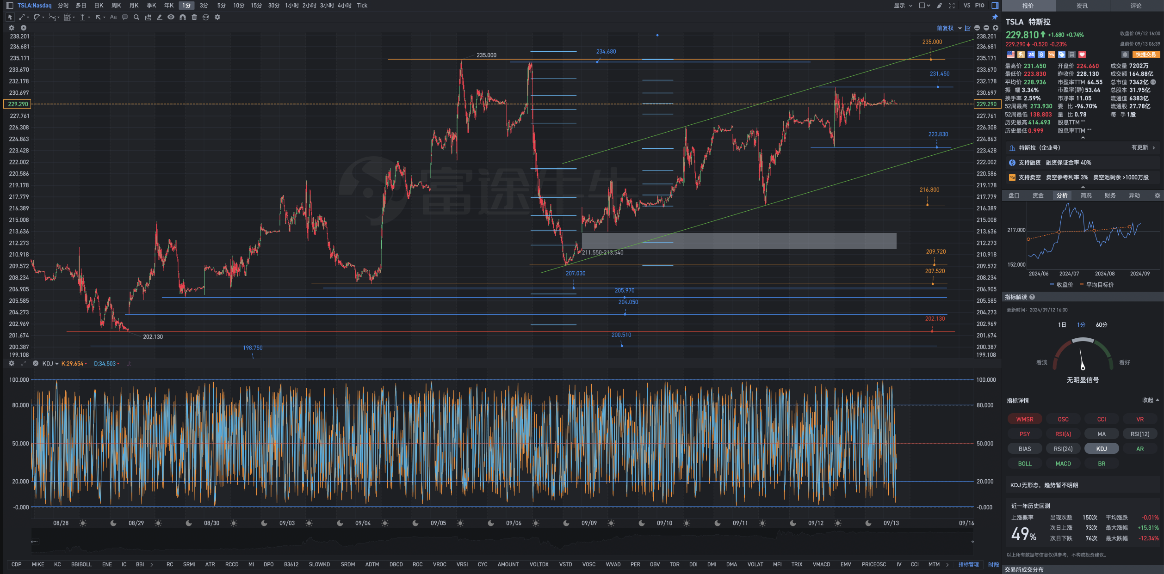Click the US flag market icon
Image resolution: width=1164 pixels, height=574 pixels.
click(x=1011, y=55)
